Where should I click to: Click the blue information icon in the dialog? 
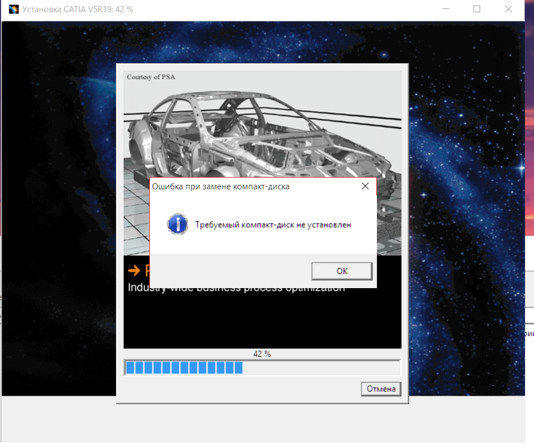tap(178, 224)
